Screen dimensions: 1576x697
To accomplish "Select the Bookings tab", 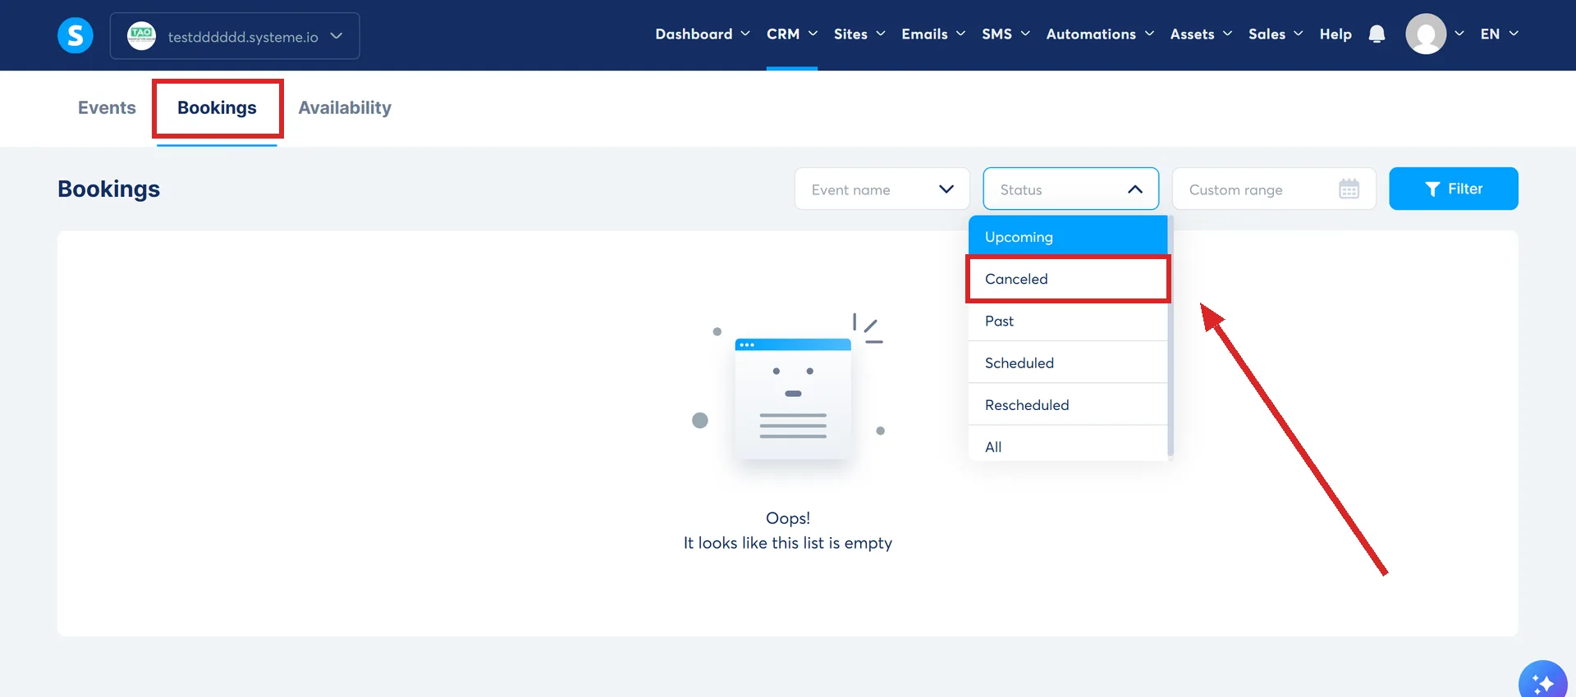I will [x=217, y=107].
